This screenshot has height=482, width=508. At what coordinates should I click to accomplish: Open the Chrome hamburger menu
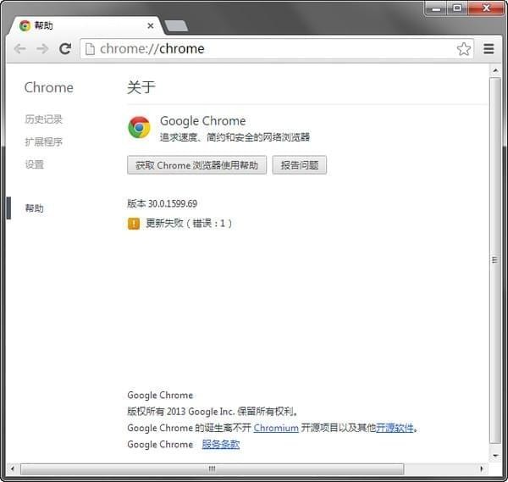(x=489, y=49)
